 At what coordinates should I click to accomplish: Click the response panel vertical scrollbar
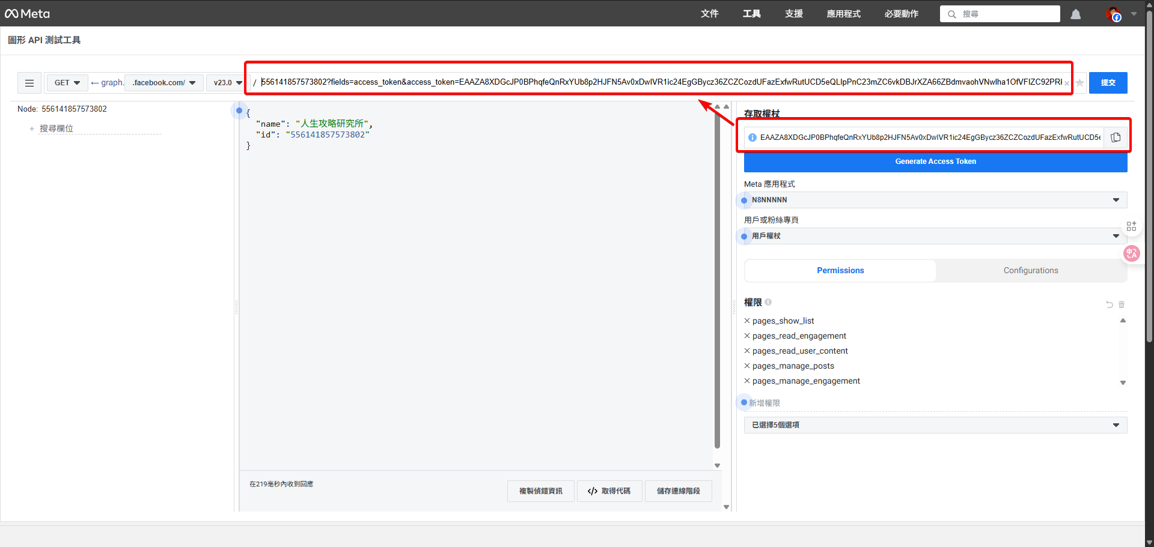click(717, 282)
